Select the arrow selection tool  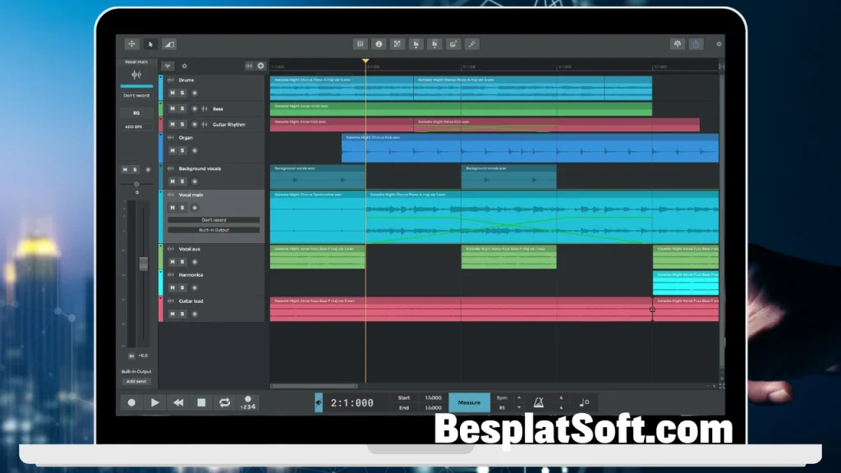(x=151, y=44)
